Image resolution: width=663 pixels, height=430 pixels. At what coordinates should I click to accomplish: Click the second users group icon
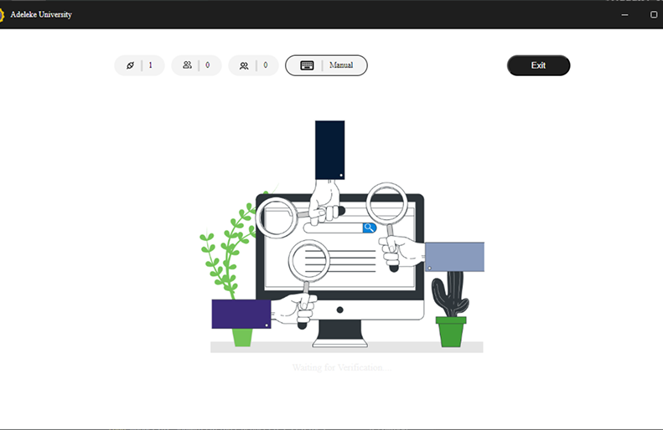click(x=244, y=65)
